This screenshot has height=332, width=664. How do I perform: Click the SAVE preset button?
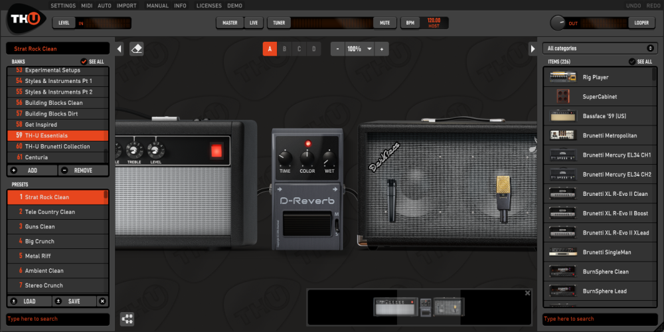click(74, 301)
